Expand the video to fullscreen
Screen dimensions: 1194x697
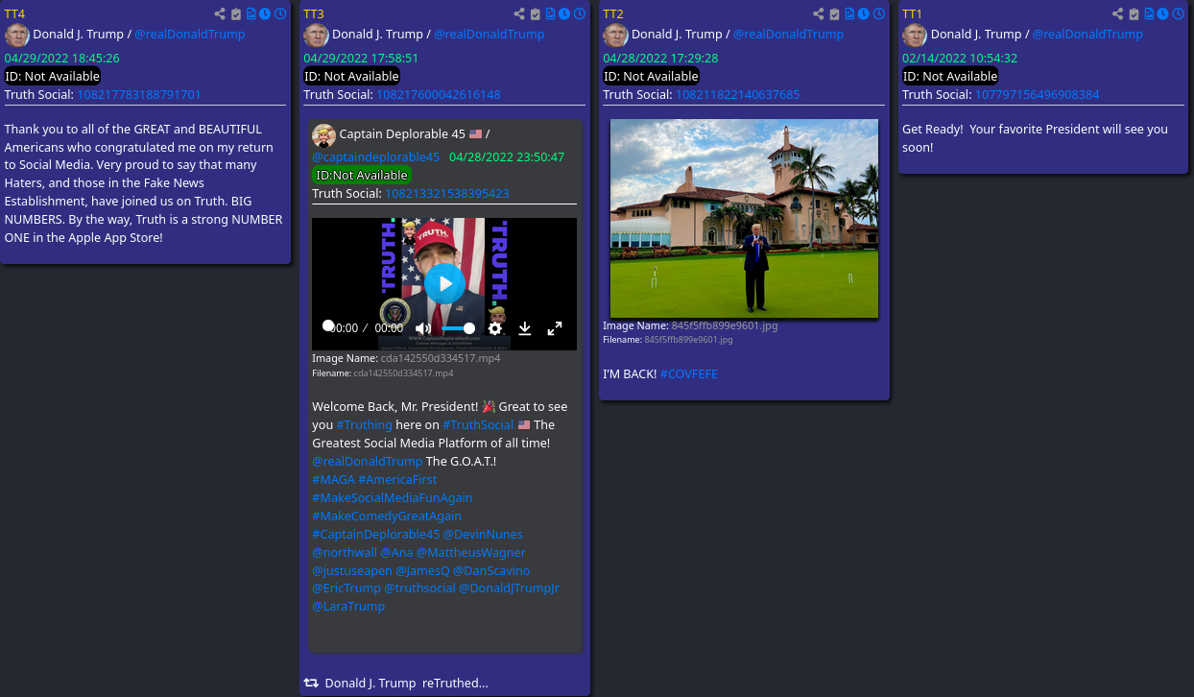click(555, 328)
